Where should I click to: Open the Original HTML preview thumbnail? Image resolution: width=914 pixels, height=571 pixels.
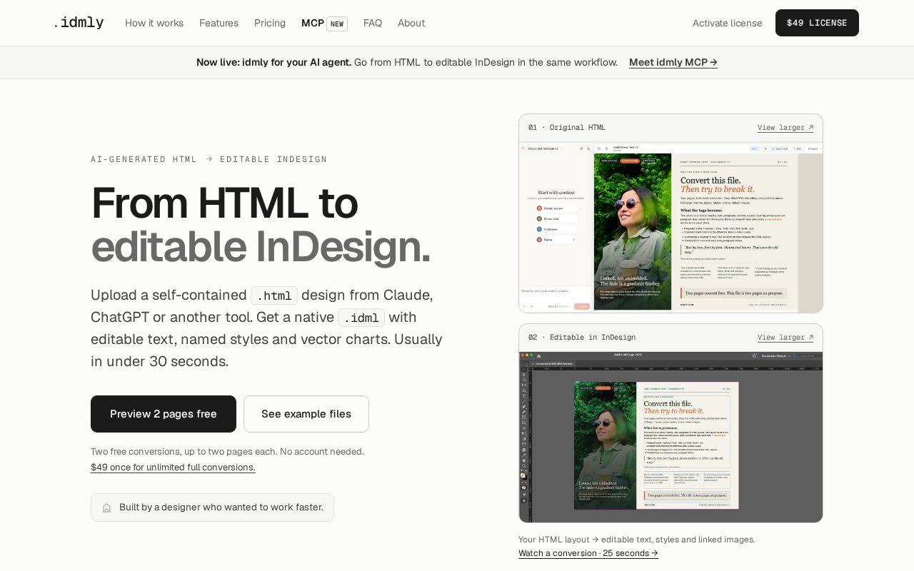pos(671,227)
